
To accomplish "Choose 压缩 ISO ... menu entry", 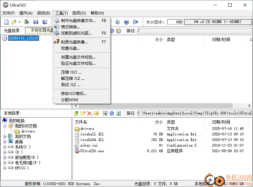I will click(x=82, y=72).
